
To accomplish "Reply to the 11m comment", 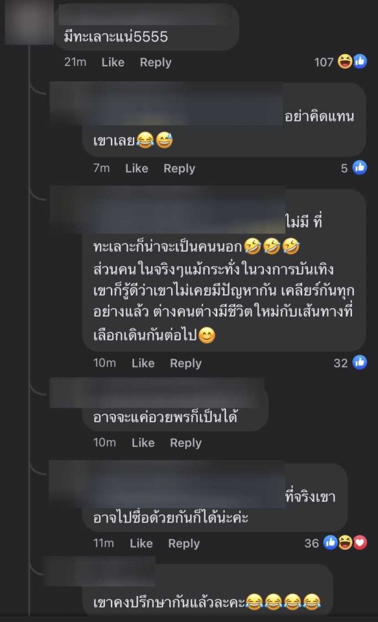I will click(184, 544).
